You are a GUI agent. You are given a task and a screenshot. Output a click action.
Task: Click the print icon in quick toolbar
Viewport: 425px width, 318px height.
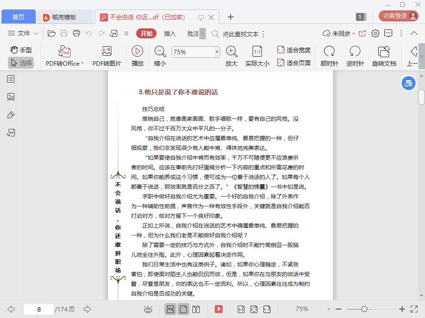(x=77, y=33)
